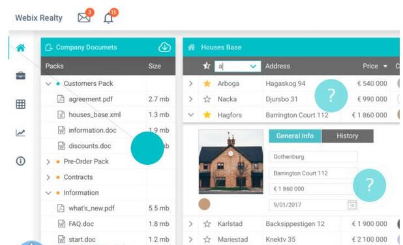Open the notifications bell icon
Viewport: 403px width, 245px height.
(108, 18)
